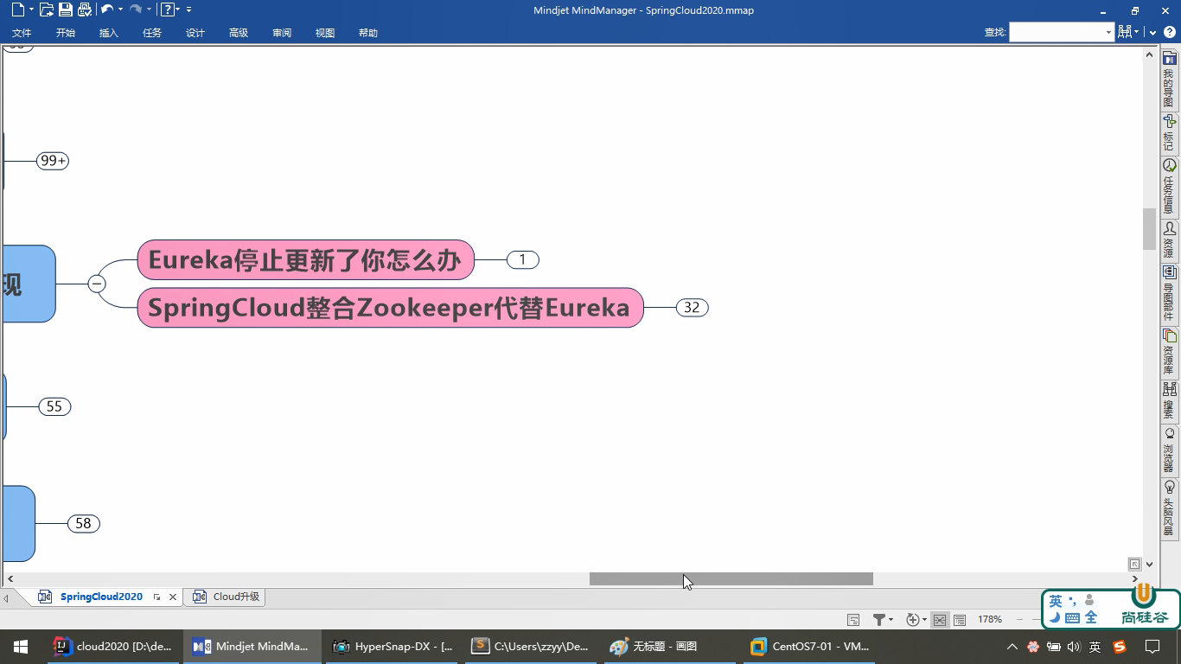
Task: Open the 任务信息 task info panel
Action: pyautogui.click(x=1170, y=186)
